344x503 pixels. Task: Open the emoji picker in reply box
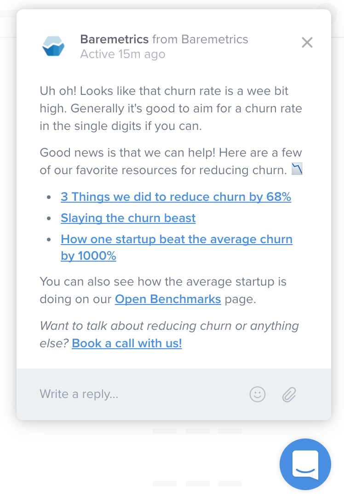pos(258,394)
